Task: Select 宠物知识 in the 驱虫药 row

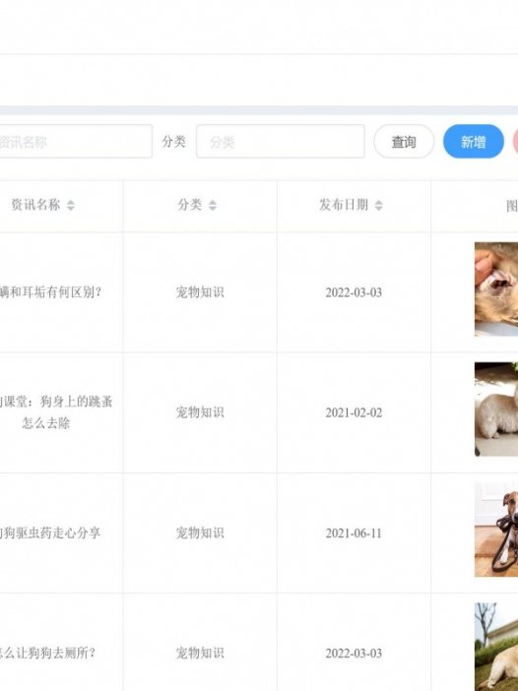Action: (200, 533)
